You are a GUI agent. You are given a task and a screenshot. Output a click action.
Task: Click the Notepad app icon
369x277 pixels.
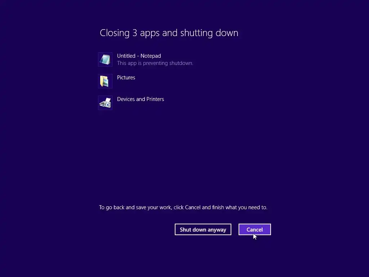coord(105,60)
